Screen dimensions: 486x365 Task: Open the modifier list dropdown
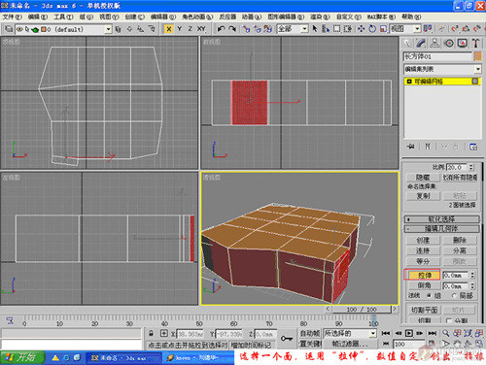[x=477, y=69]
